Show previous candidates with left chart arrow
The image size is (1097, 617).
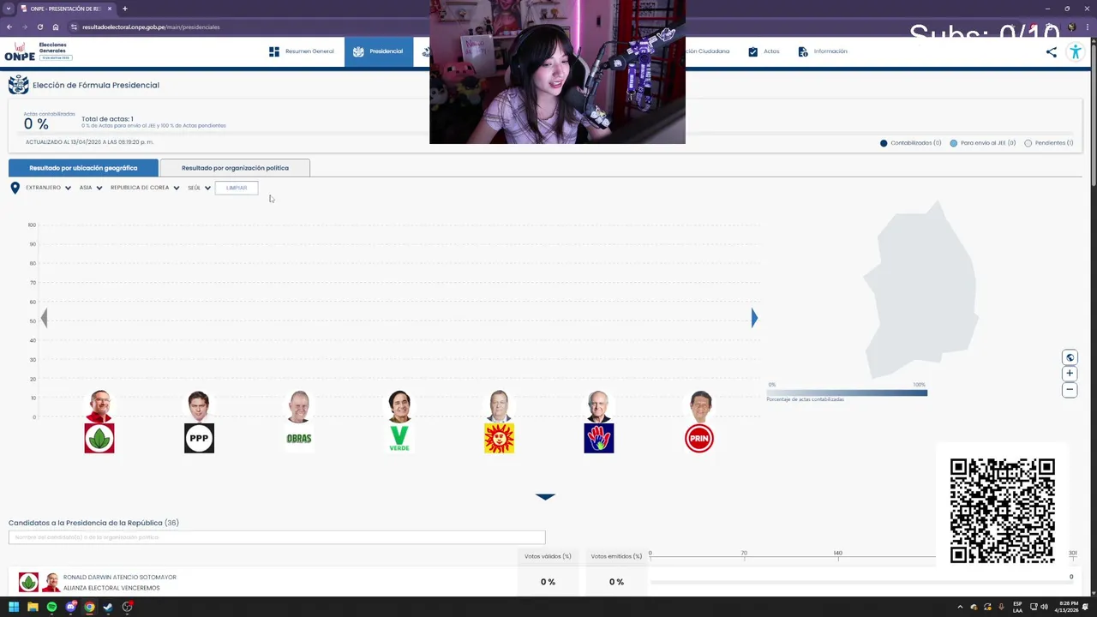[44, 318]
